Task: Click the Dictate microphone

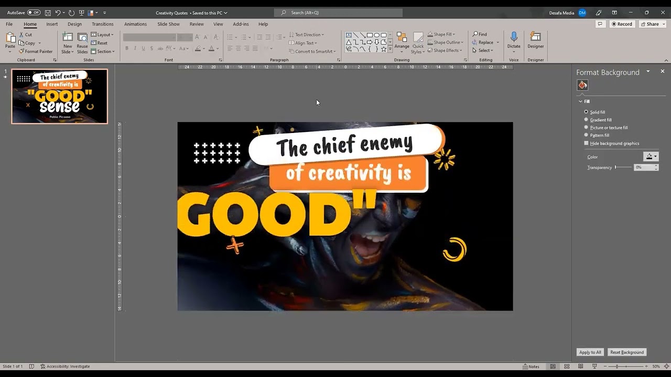Action: point(514,37)
